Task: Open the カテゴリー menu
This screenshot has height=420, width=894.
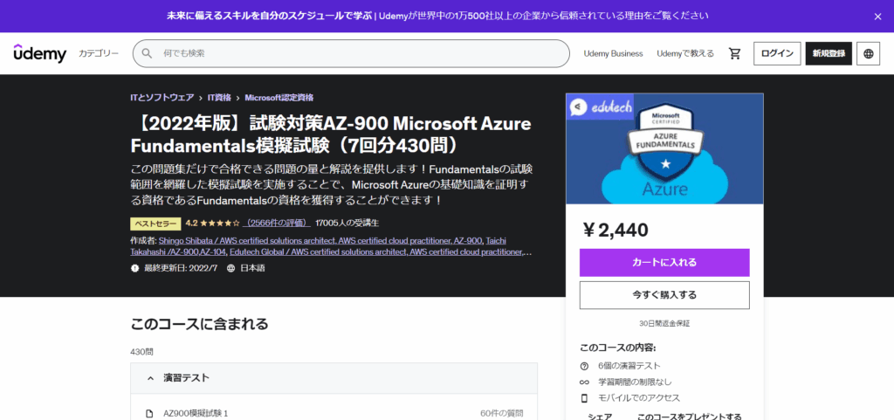Action: [99, 53]
